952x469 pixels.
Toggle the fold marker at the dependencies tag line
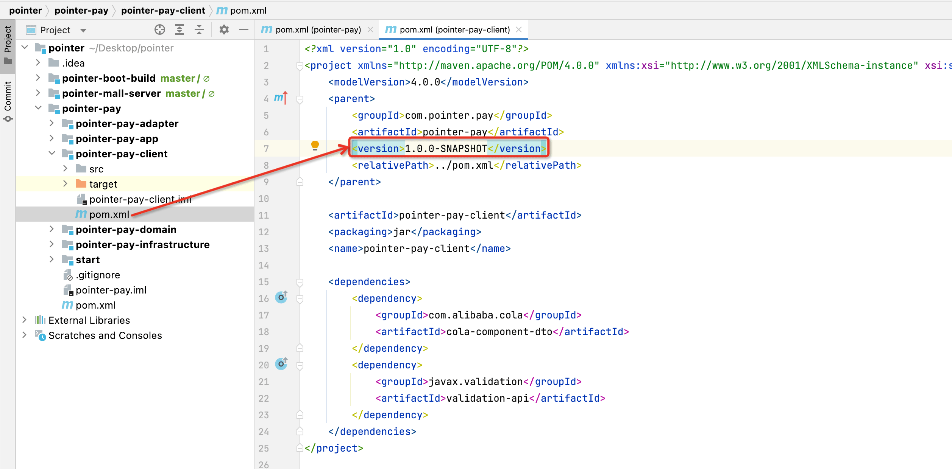300,282
